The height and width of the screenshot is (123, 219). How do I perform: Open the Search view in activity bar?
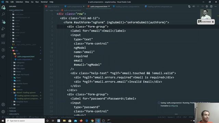pyautogui.click(x=3, y=14)
